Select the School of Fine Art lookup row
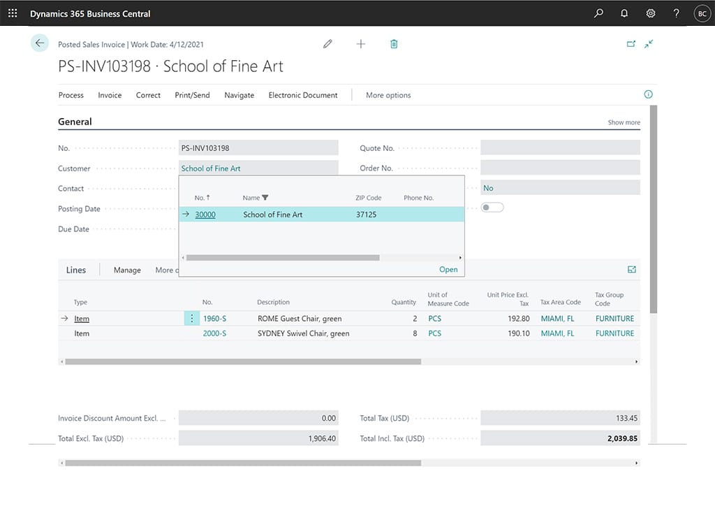Screen dimensions: 715x506 (322, 215)
